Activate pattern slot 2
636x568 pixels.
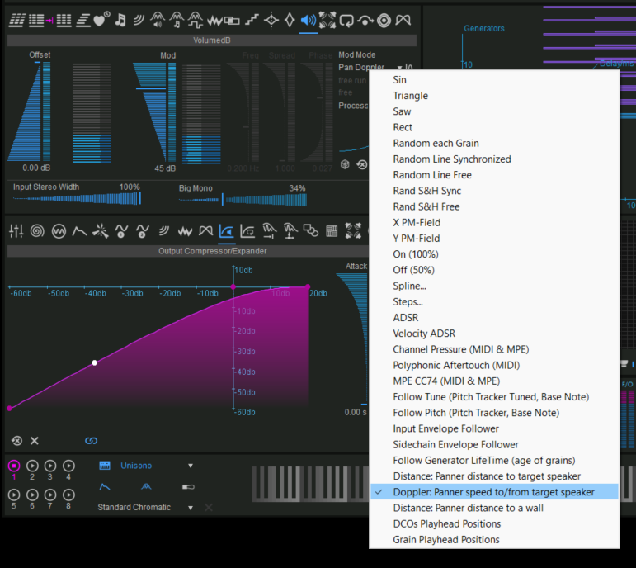[32, 466]
